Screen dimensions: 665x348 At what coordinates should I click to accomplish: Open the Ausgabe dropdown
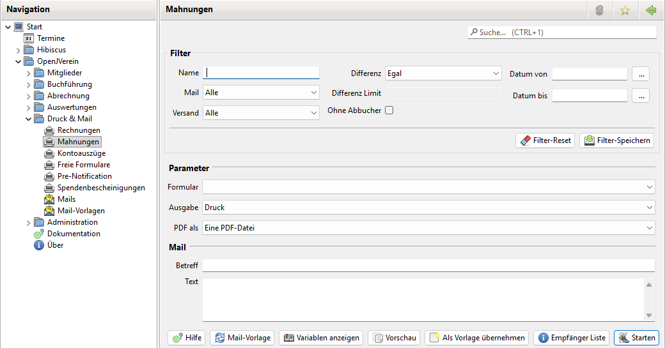428,208
